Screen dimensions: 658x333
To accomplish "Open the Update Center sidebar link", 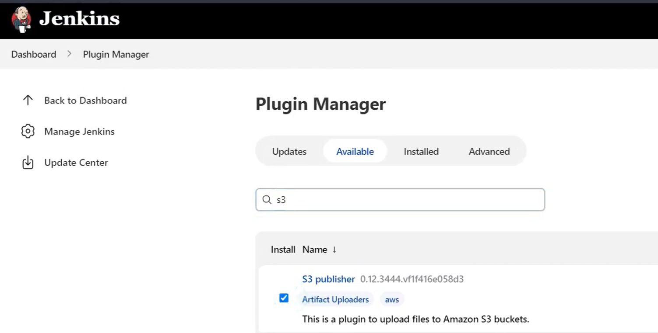I will pyautogui.click(x=76, y=163).
